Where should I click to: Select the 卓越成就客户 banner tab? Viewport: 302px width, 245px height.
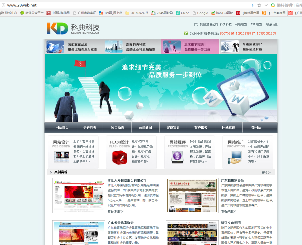248,46
